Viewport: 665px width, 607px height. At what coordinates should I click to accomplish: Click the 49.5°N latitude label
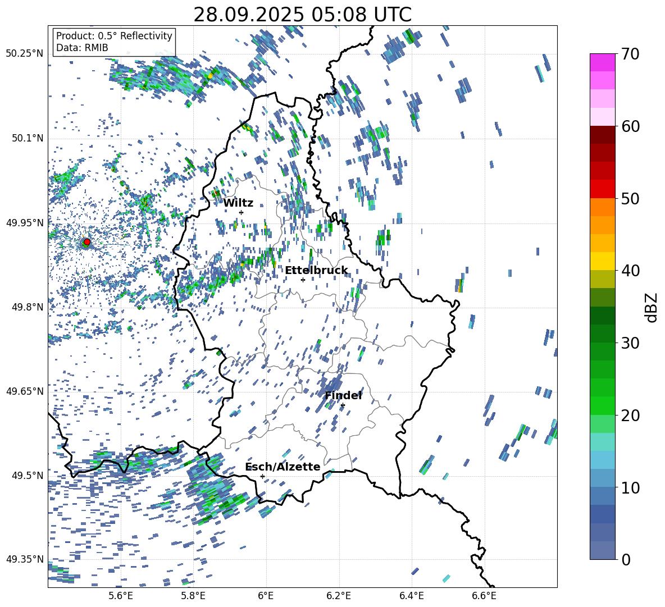27,476
